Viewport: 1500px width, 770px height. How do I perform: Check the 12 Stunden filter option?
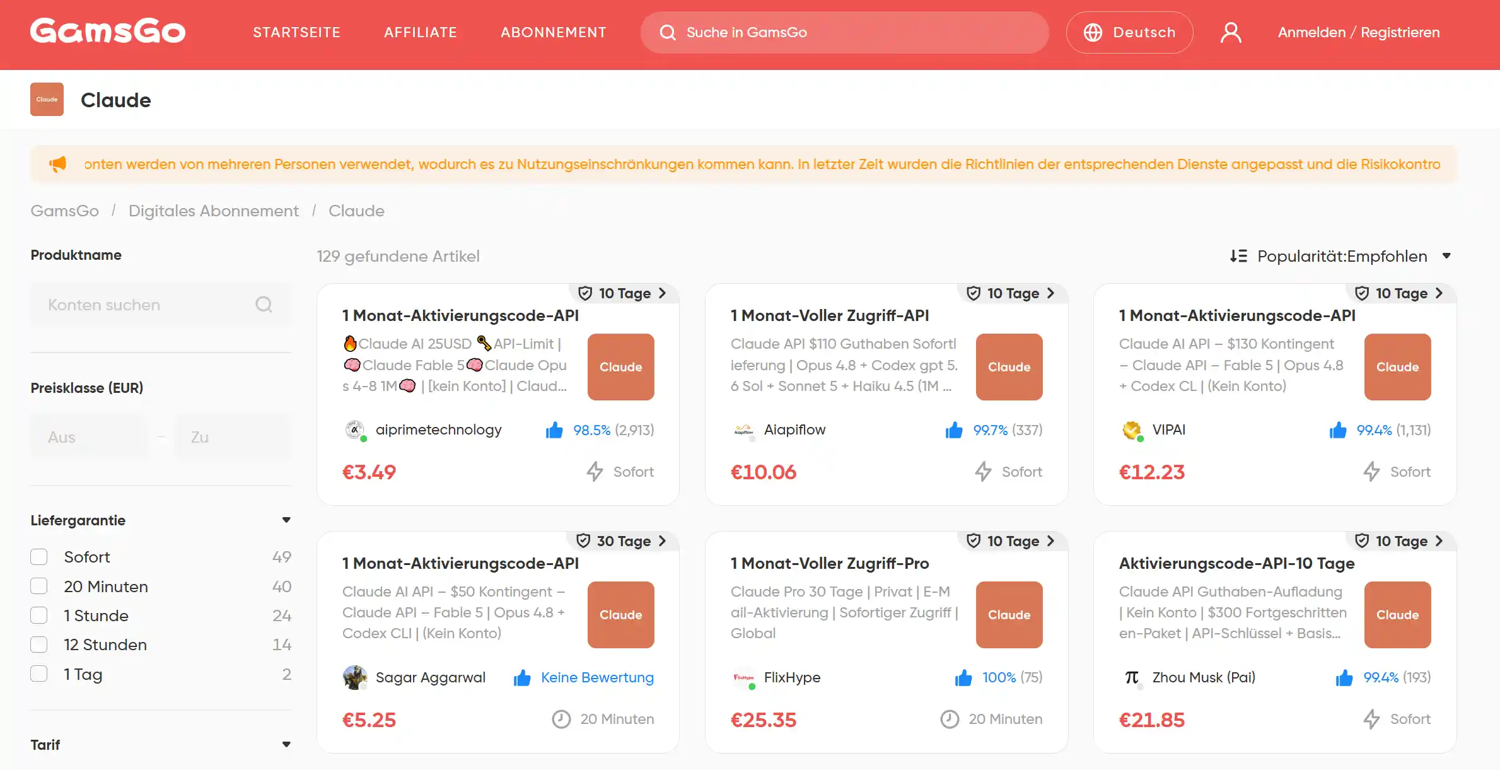pyautogui.click(x=39, y=645)
